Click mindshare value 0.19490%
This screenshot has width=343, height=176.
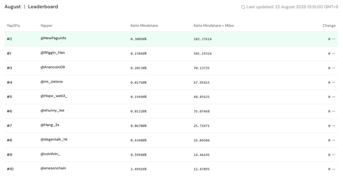pos(139,97)
